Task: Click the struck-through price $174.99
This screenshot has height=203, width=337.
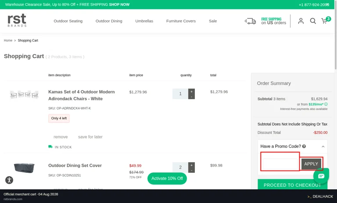Action: point(136,172)
